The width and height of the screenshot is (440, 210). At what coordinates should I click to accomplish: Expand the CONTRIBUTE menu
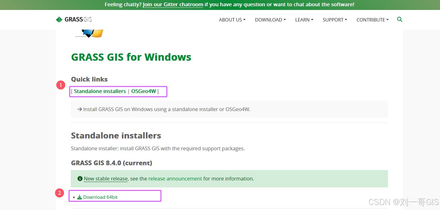(372, 20)
